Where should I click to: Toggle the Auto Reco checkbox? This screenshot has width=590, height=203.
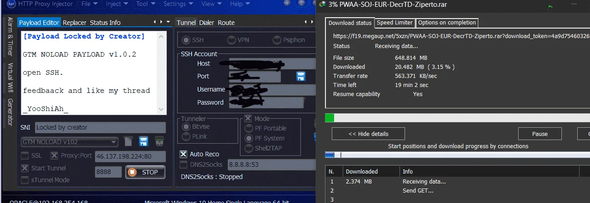pyautogui.click(x=183, y=154)
